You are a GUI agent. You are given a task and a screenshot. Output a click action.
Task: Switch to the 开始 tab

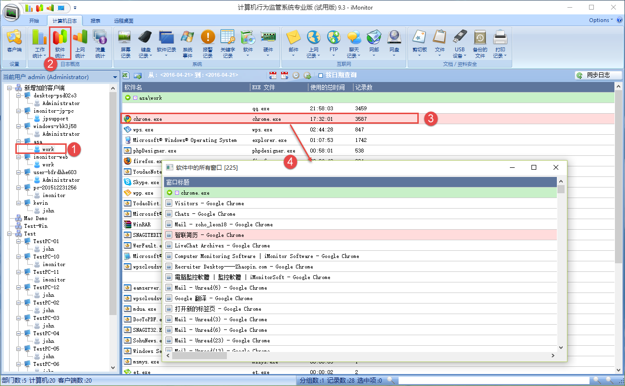coord(34,21)
